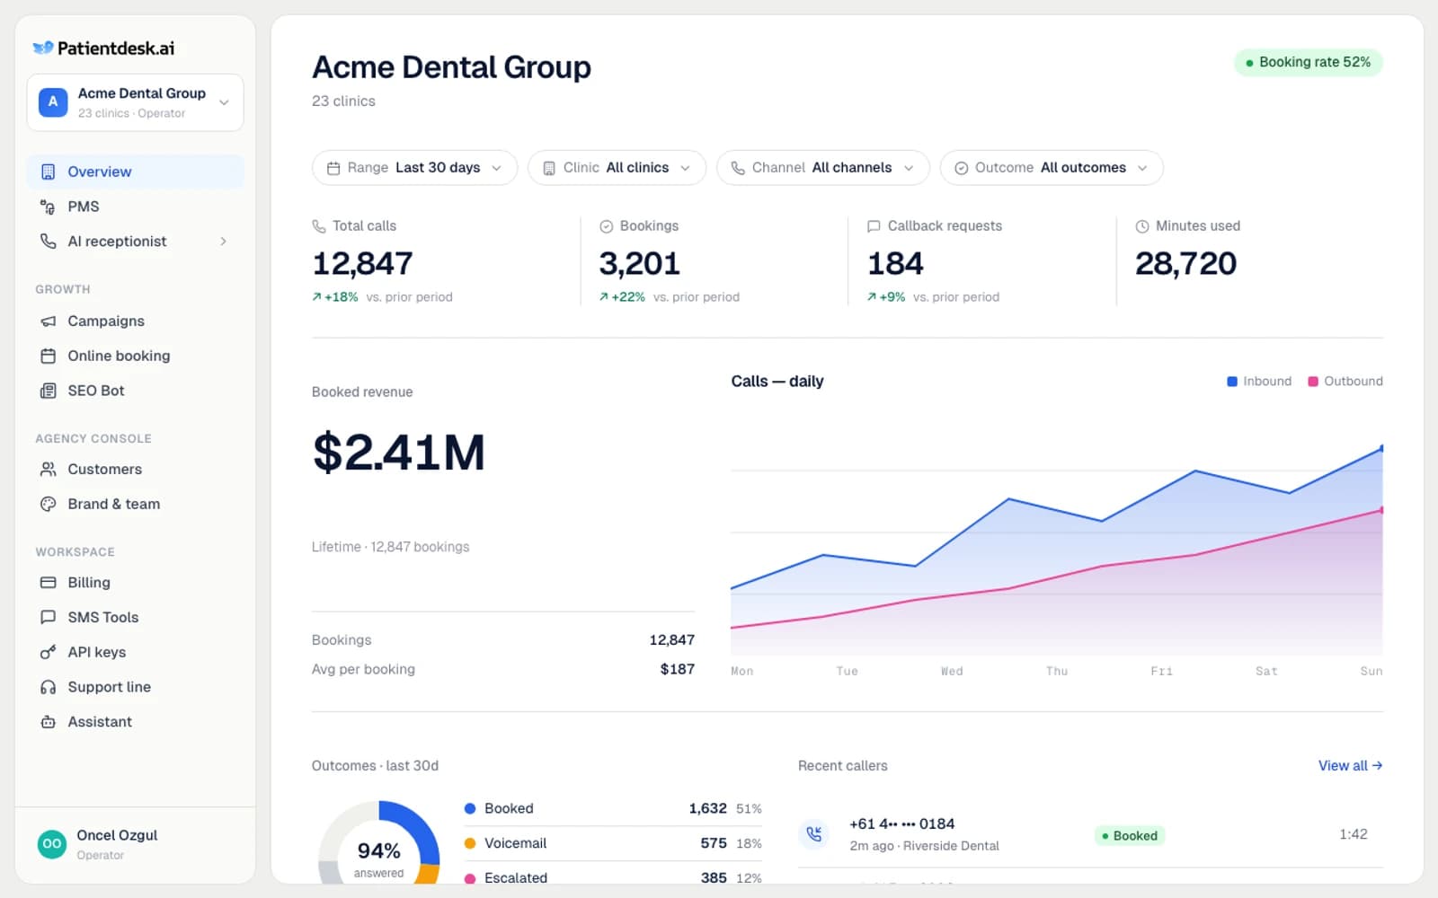The height and width of the screenshot is (898, 1438).
Task: Click the View all recent callers link
Action: coord(1350,766)
